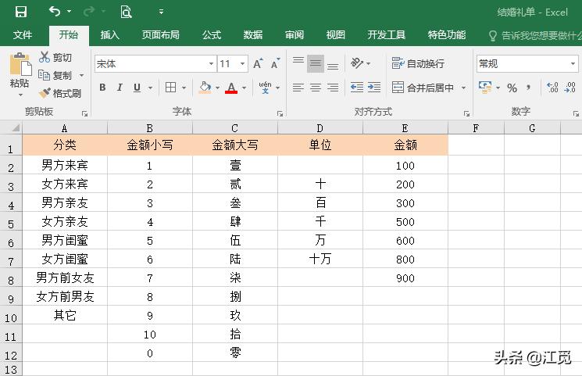Apply cell borders with the border icon
Image resolution: width=582 pixels, height=376 pixels.
click(x=171, y=88)
